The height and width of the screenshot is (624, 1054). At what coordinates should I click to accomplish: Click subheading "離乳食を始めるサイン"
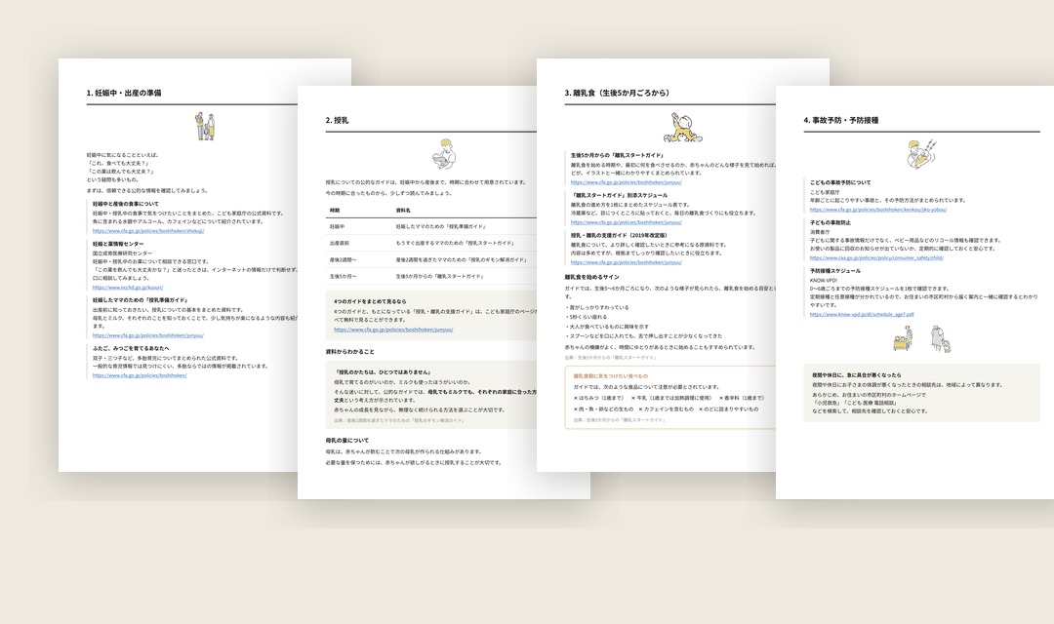(592, 277)
